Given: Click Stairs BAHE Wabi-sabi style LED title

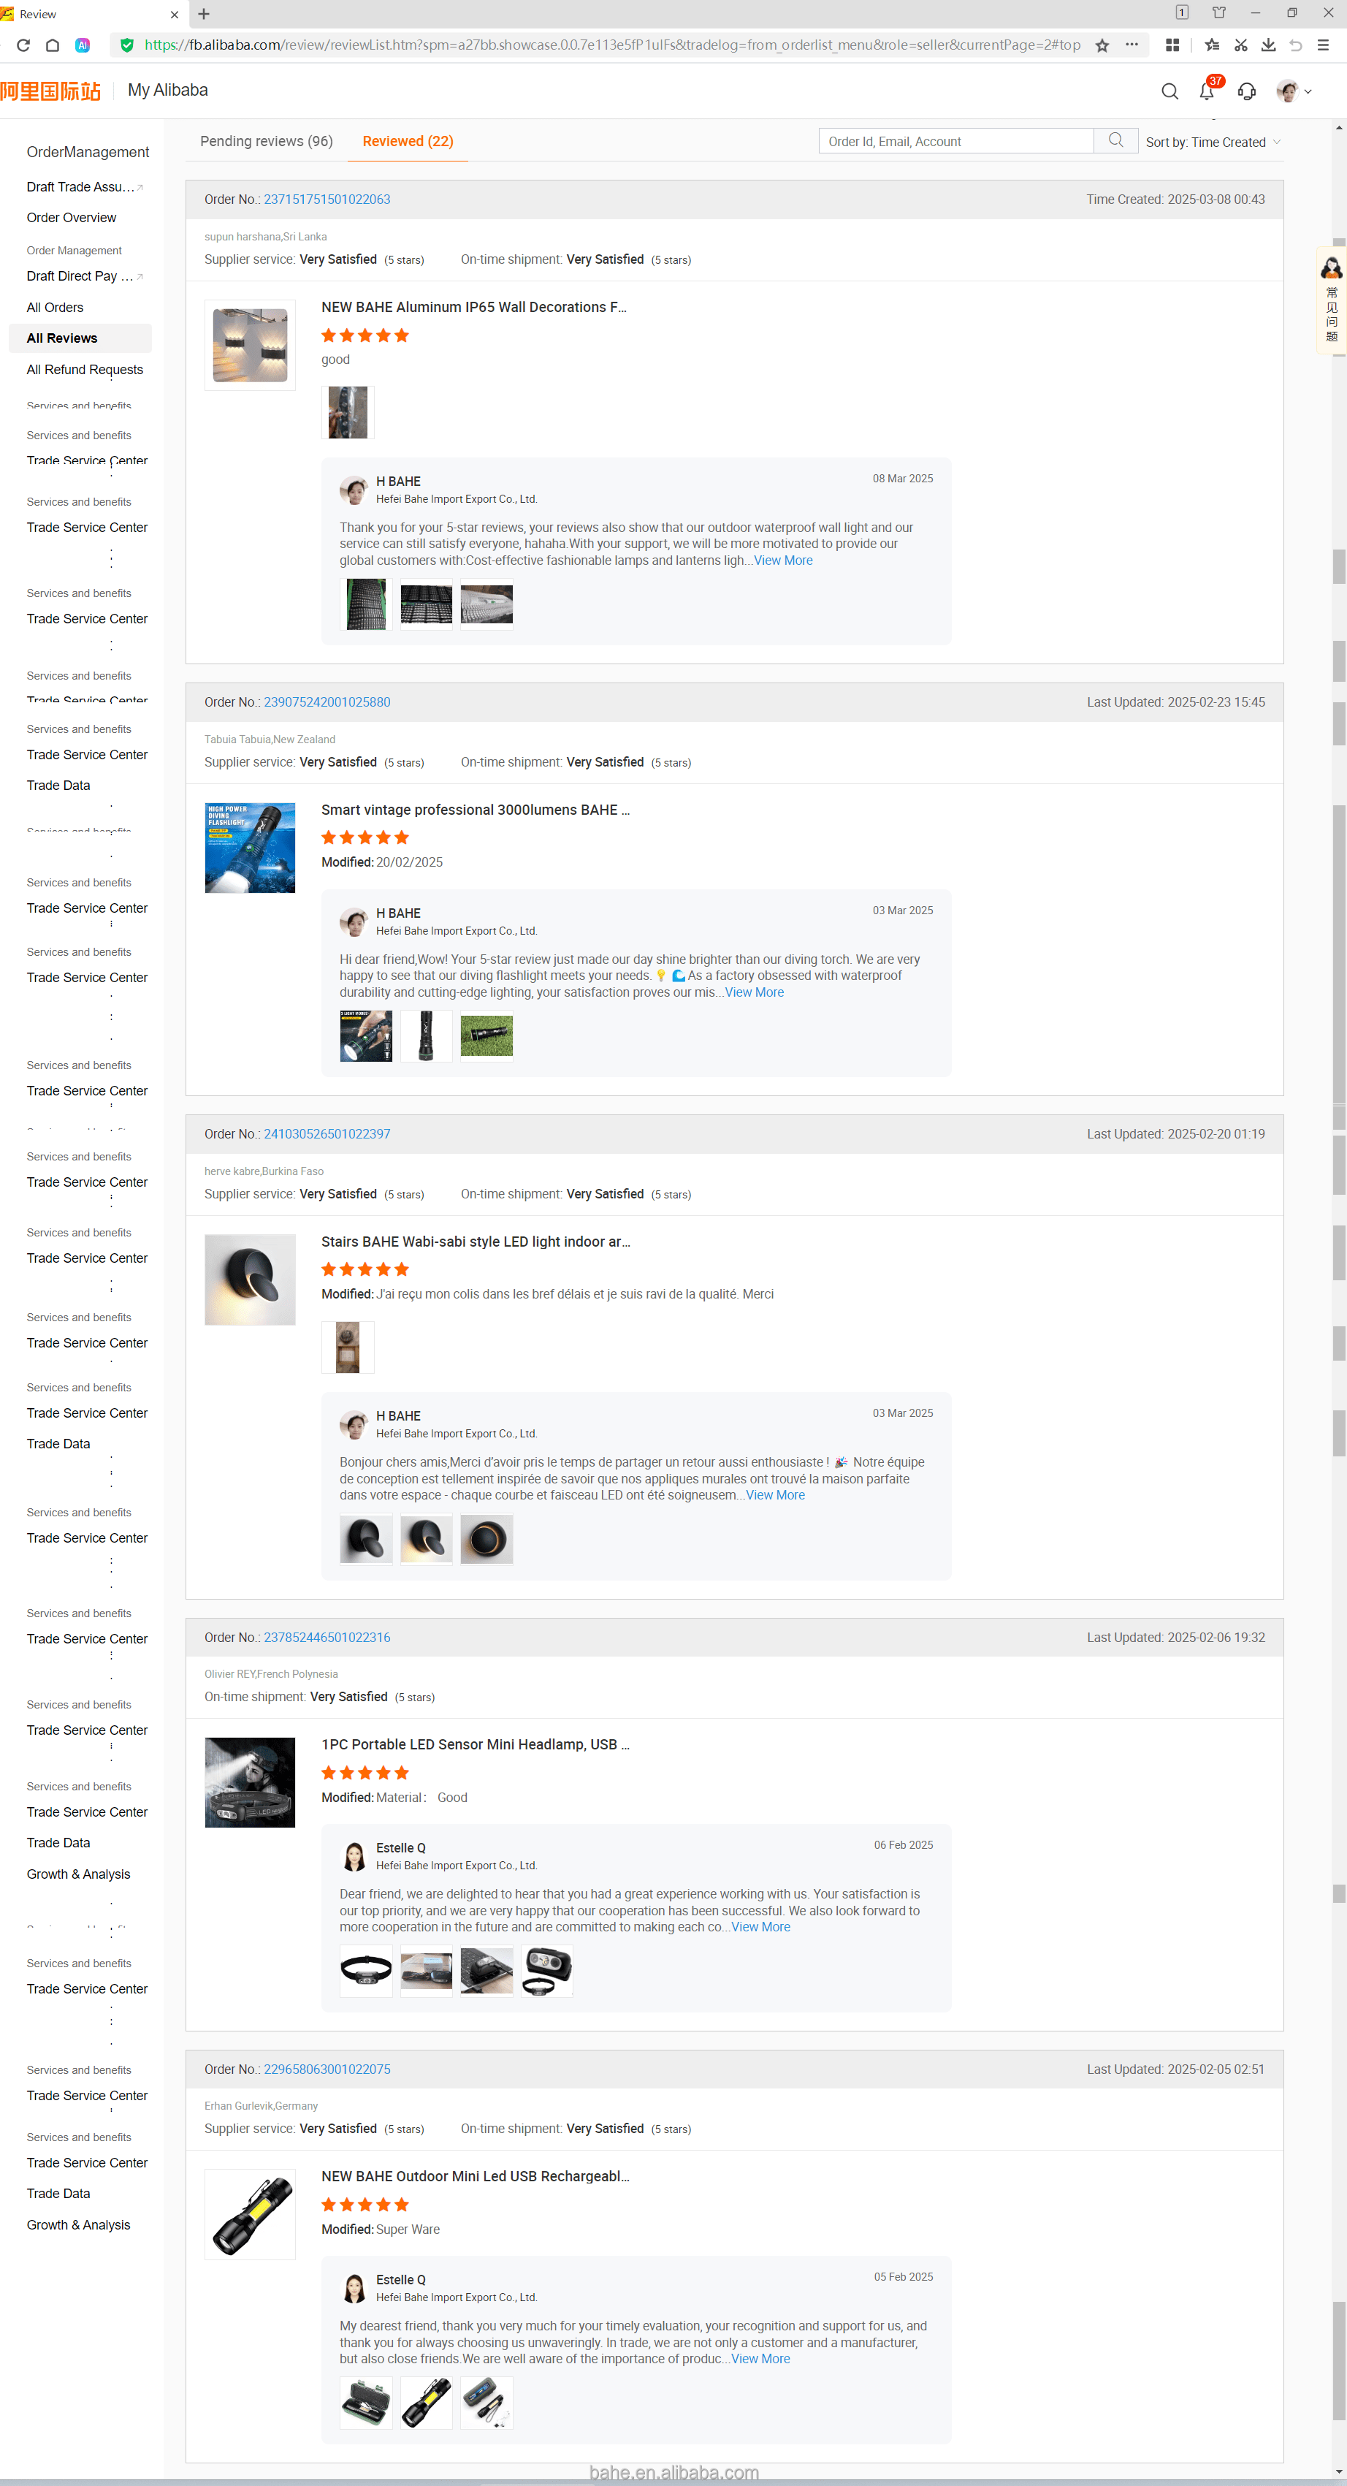Looking at the screenshot, I should 476,1242.
